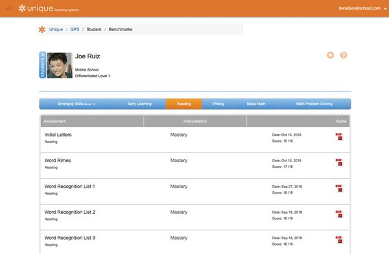This screenshot has height=254, width=389.
Task: Click the Guide column header
Action: point(298,121)
